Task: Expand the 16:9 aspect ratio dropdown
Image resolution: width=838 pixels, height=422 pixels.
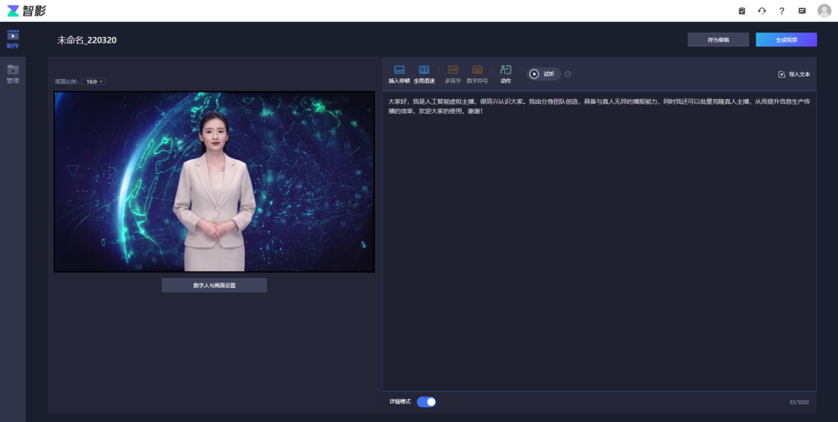Action: tap(93, 81)
